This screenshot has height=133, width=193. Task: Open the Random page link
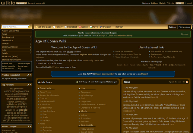coord(7,64)
